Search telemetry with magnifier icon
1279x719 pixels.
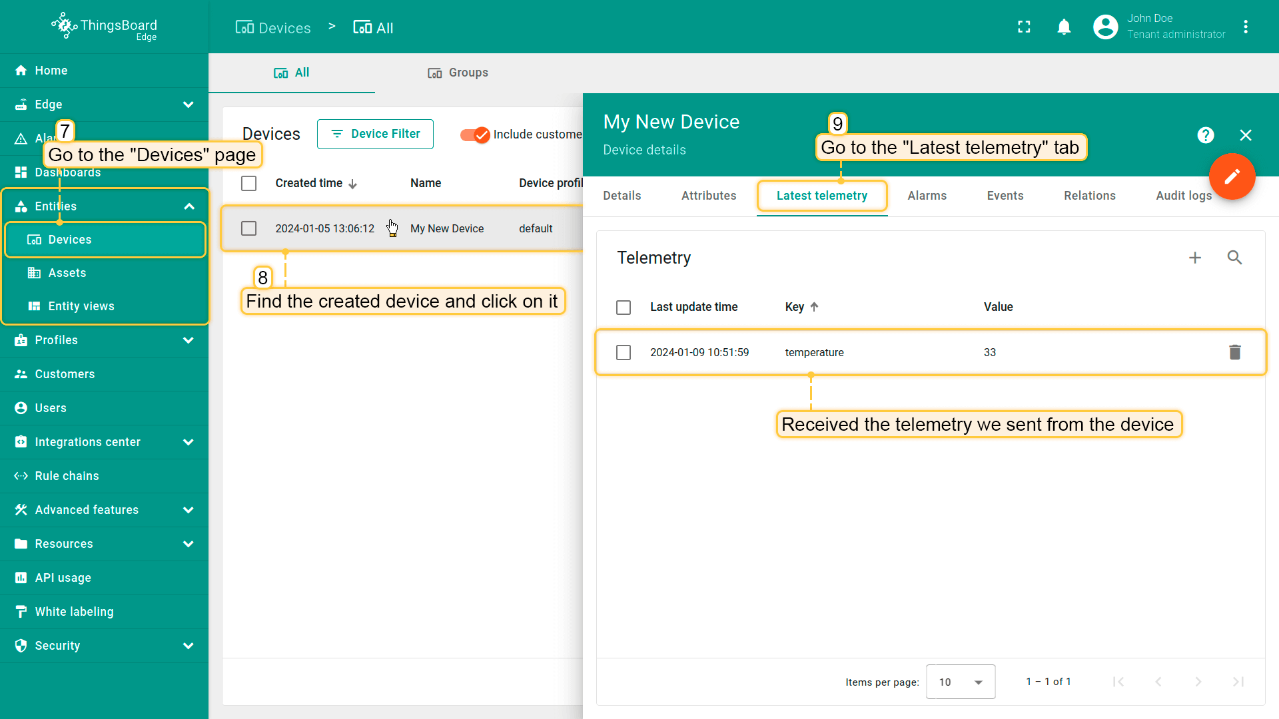1234,258
